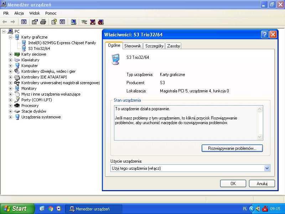The width and height of the screenshot is (285, 214).
Task: Click the volume speaker tray icon
Action: [258, 209]
